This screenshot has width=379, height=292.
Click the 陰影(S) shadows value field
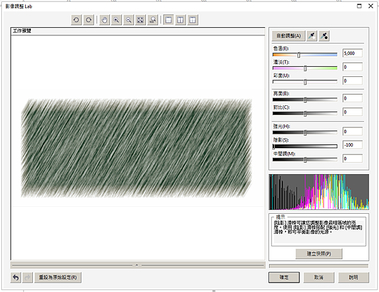pyautogui.click(x=352, y=145)
